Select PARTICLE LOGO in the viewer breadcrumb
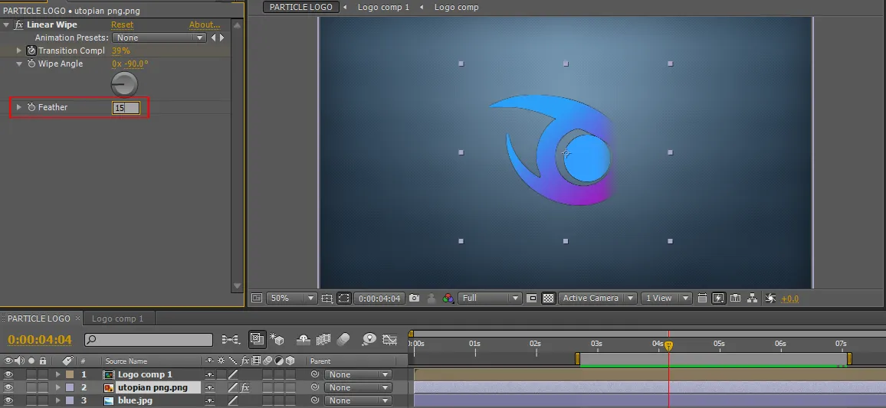This screenshot has width=886, height=408. [x=301, y=7]
